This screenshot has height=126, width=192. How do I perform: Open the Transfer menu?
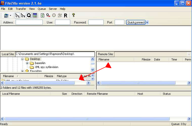coord(21,9)
